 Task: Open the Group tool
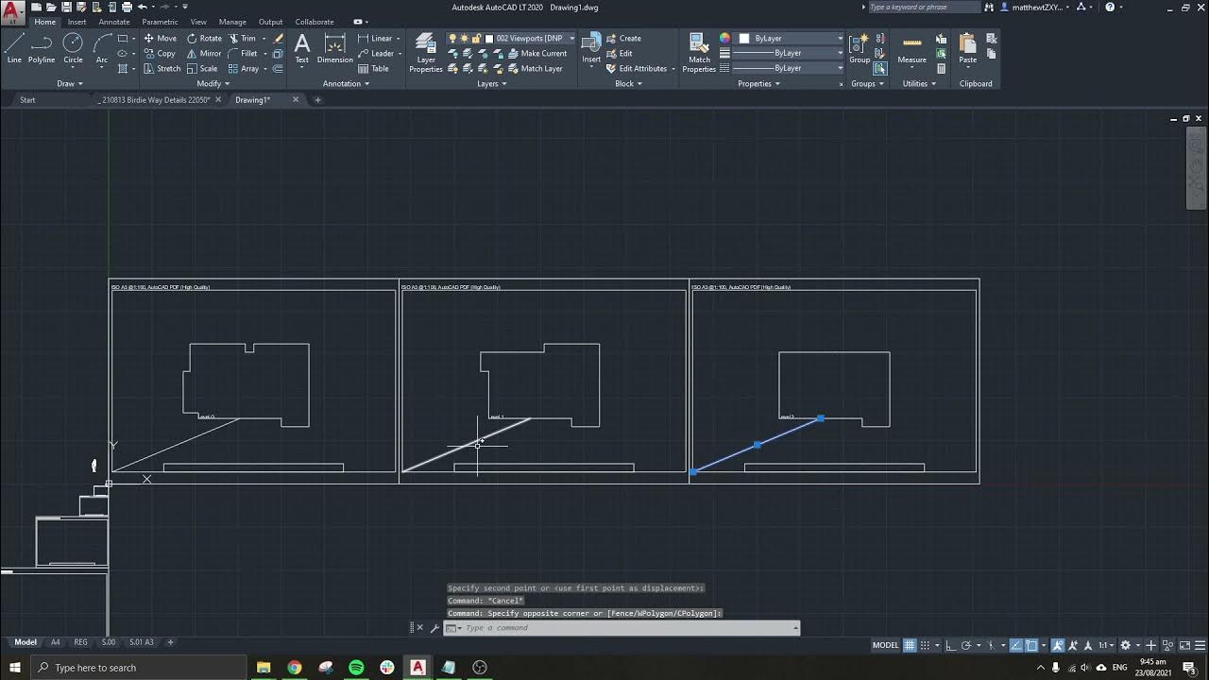tap(860, 49)
